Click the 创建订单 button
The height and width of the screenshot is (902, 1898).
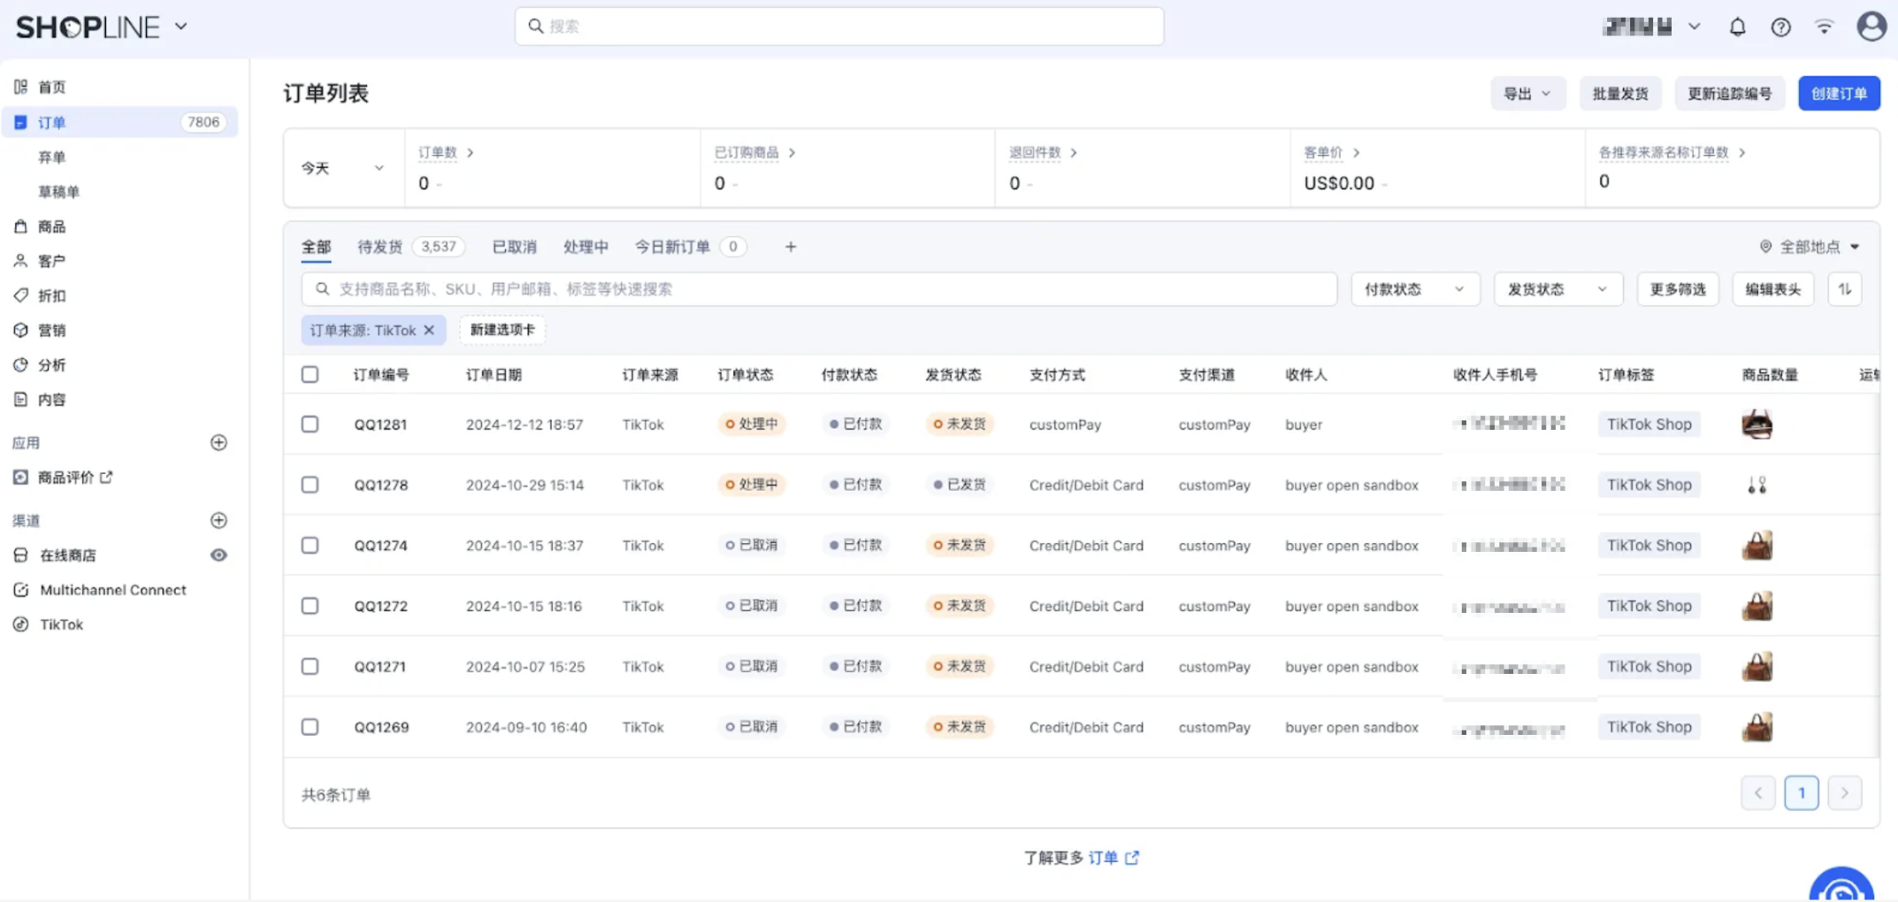pos(1838,94)
